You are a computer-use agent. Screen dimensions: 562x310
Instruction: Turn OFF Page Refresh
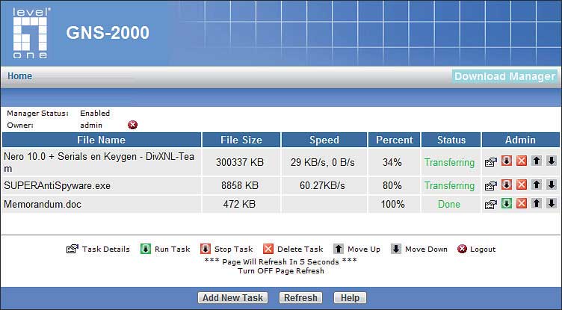click(x=281, y=271)
